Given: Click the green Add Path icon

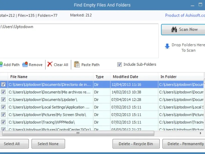Looking at the screenshot, I should (x=1, y=64).
